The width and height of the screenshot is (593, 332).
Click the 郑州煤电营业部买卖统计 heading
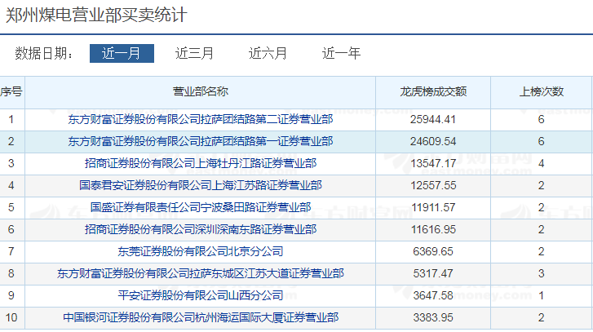pyautogui.click(x=96, y=15)
